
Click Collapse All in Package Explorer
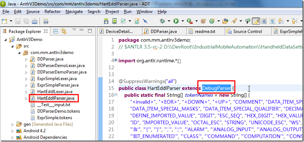(x=56, y=31)
